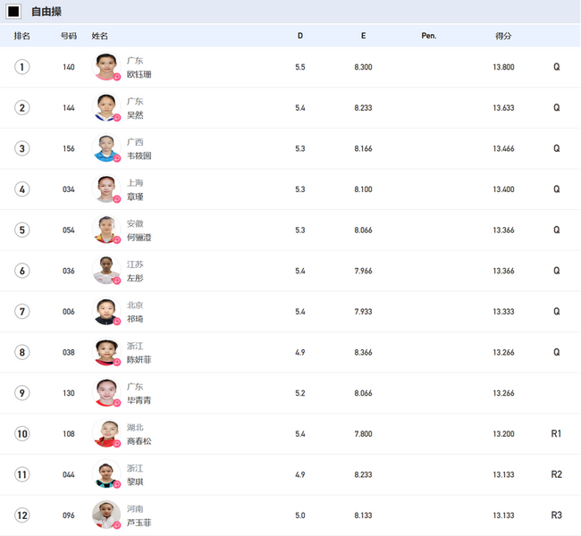Open the photo of rank 4 Shanghai gymnast
Viewport: 581px width, 536px height.
106,188
